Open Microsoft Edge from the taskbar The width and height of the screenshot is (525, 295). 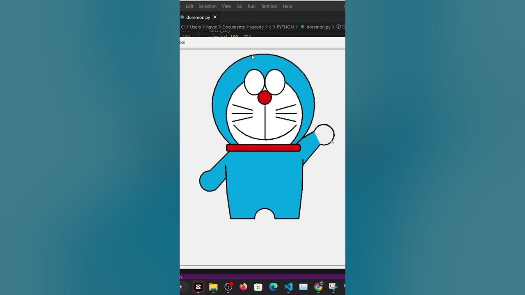click(x=274, y=287)
